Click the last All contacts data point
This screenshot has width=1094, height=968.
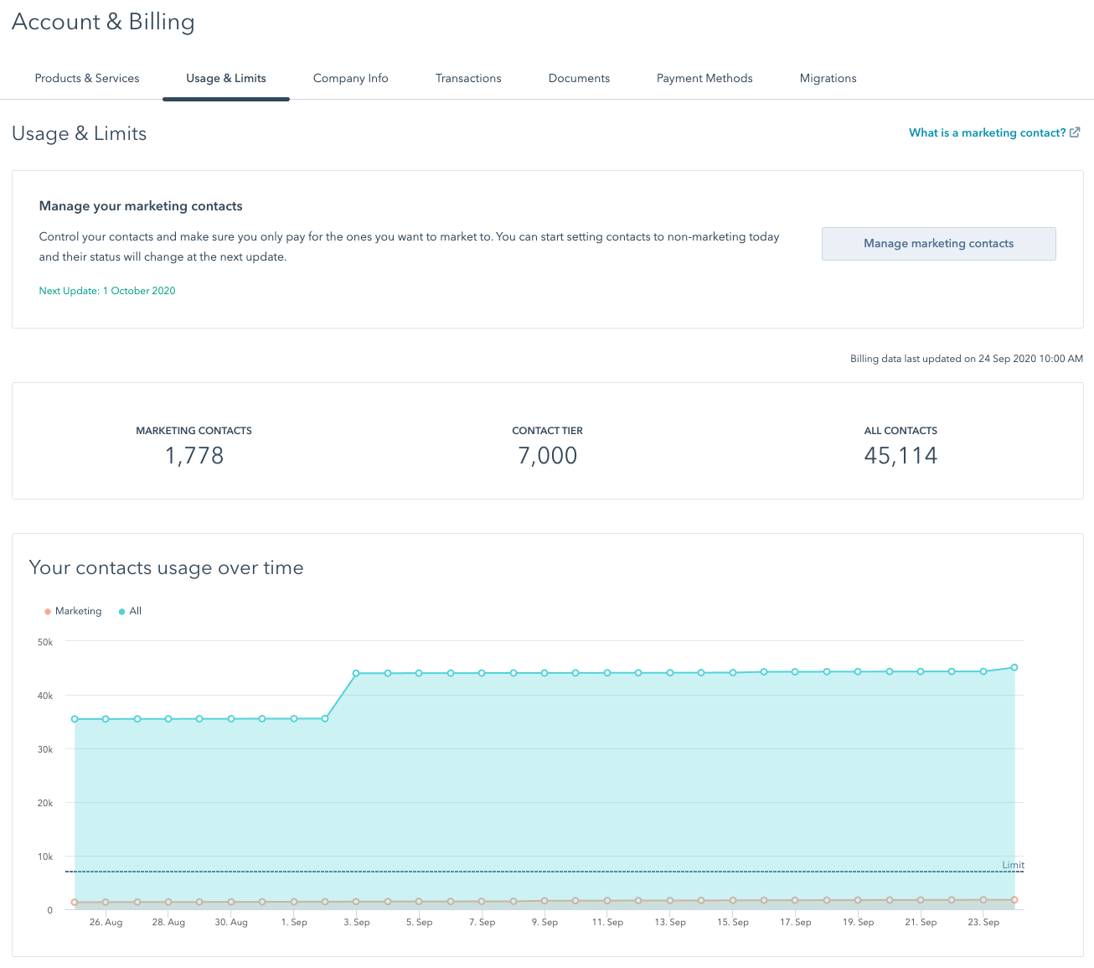pos(1014,668)
